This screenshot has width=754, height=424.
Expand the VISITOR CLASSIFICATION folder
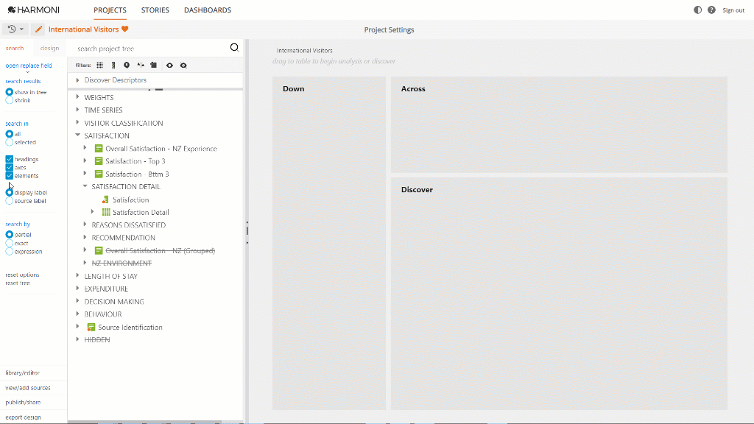coord(77,123)
